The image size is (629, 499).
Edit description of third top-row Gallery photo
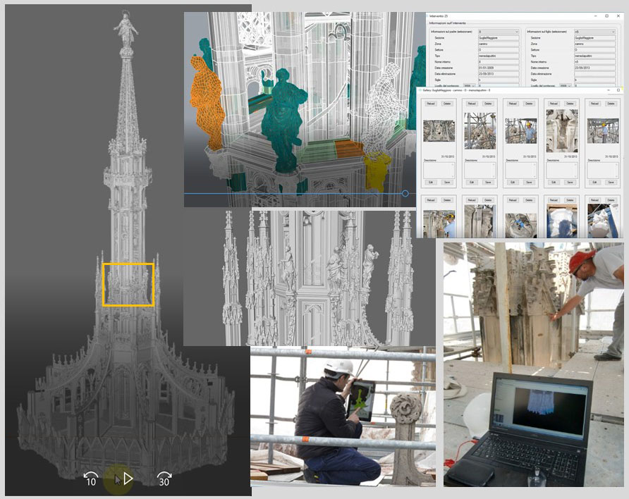[513, 183]
